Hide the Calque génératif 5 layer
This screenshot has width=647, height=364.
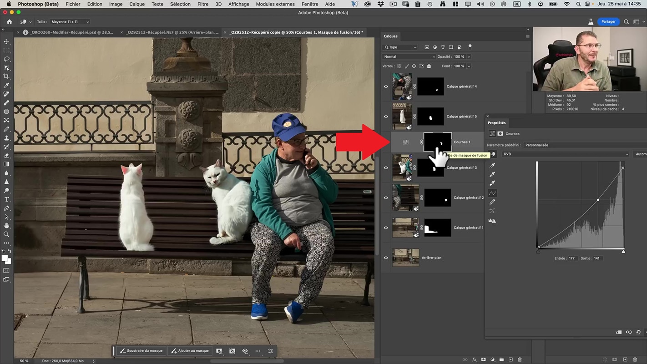coord(386,116)
